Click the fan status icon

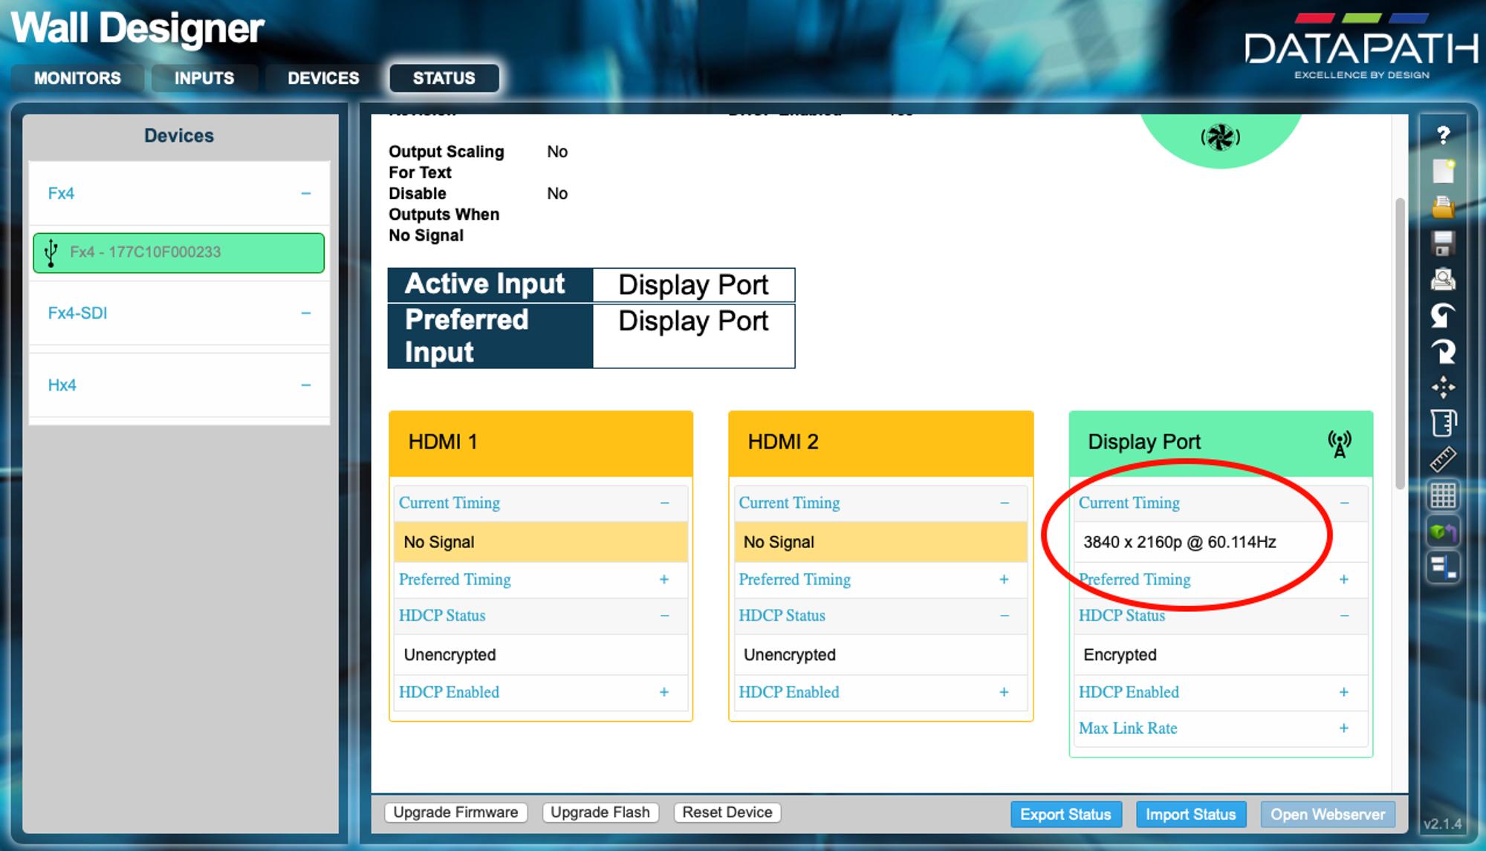coord(1220,137)
